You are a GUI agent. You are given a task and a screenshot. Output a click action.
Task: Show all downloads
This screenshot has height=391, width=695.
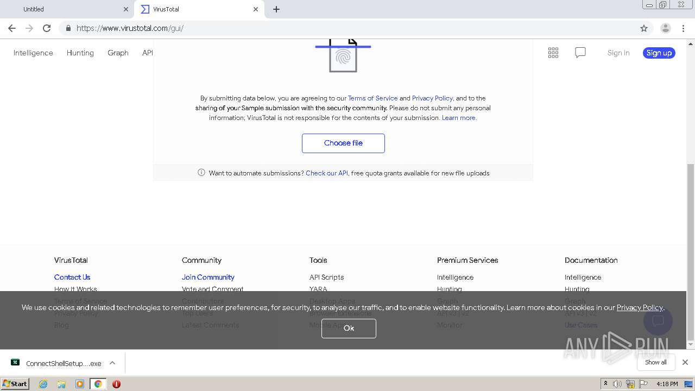point(655,362)
